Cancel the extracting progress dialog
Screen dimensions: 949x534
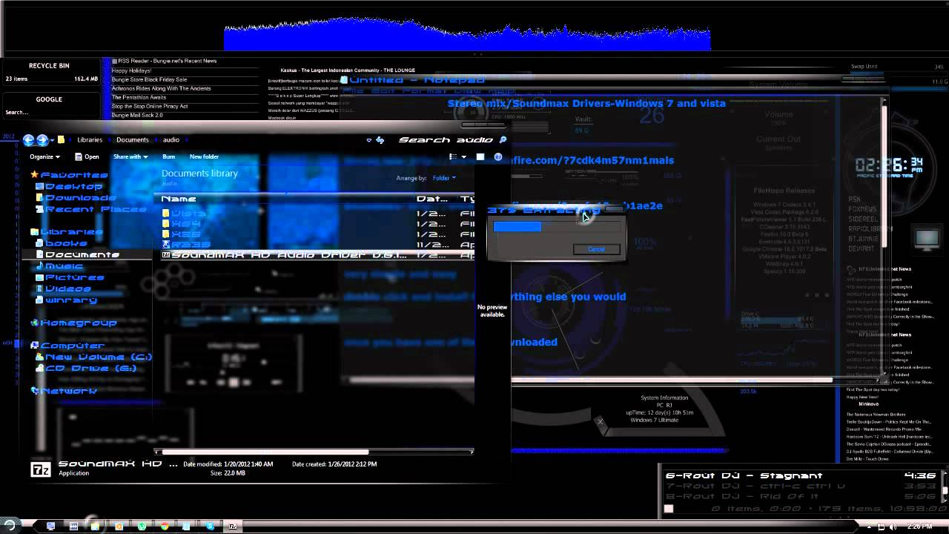596,249
